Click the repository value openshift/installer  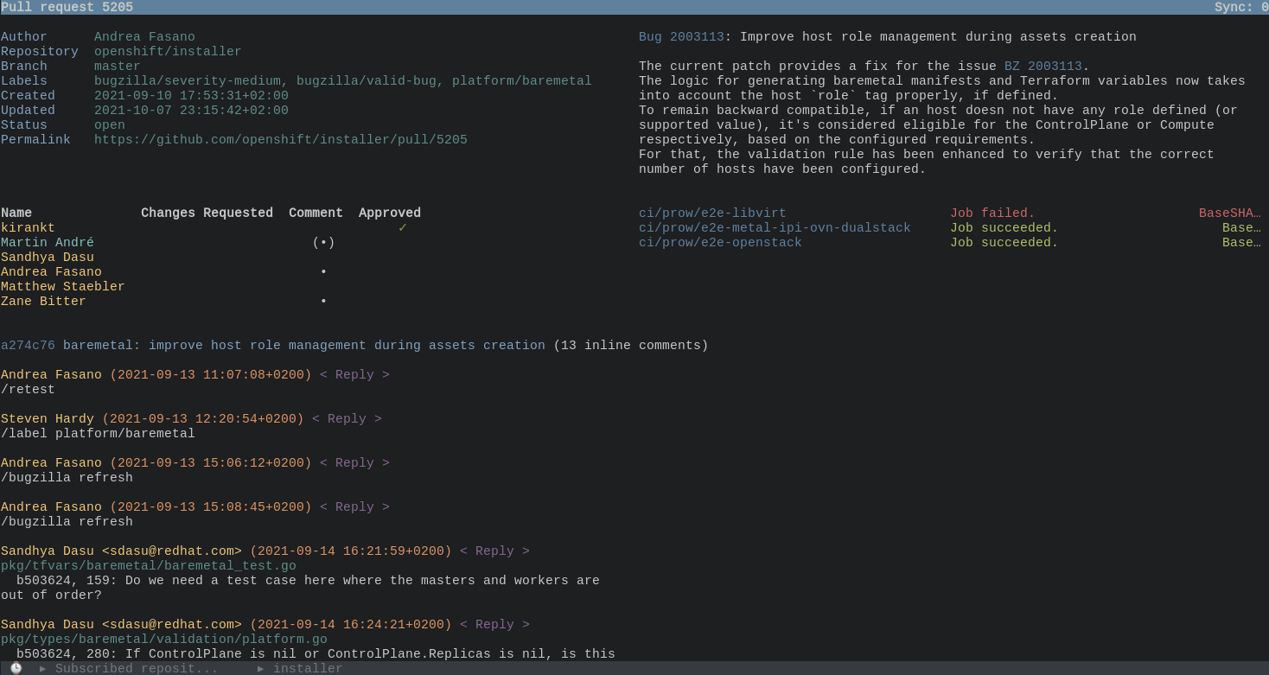168,52
